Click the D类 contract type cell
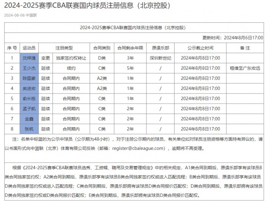This screenshot has width=271, height=203. 102,58
